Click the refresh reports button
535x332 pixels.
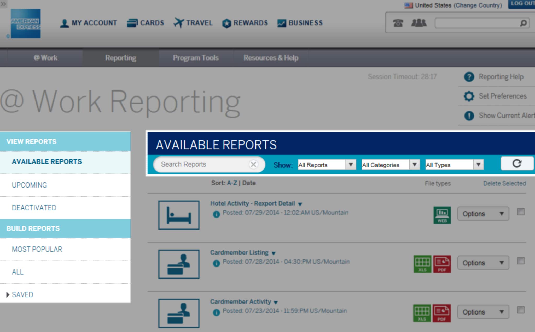point(516,164)
